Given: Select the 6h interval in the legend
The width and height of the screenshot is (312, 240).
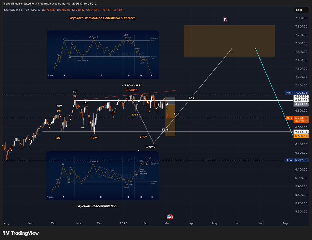Looking at the screenshot, I should tap(27, 10).
